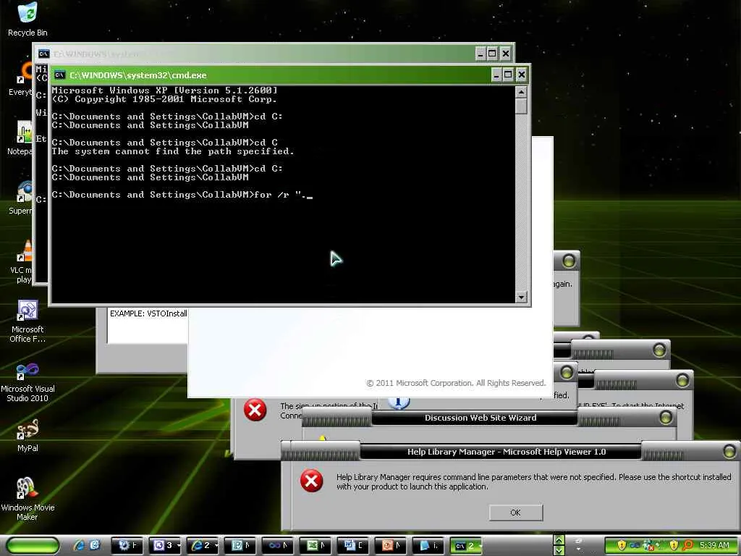This screenshot has height=556, width=741.
Task: Switch to the Publisher taskbar button
Action: click(240, 546)
